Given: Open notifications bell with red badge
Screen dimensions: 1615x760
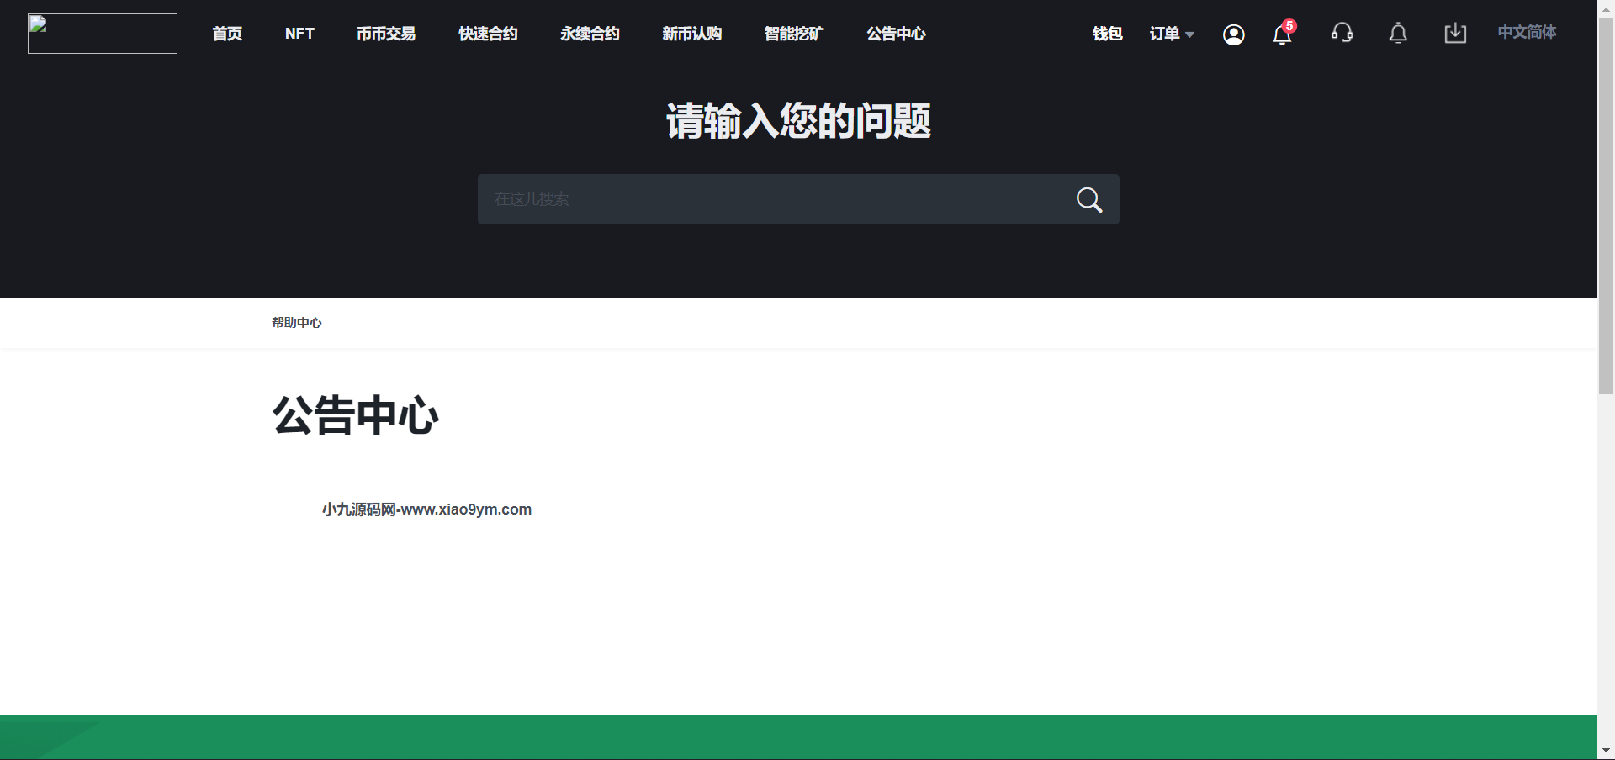Looking at the screenshot, I should click(1282, 34).
